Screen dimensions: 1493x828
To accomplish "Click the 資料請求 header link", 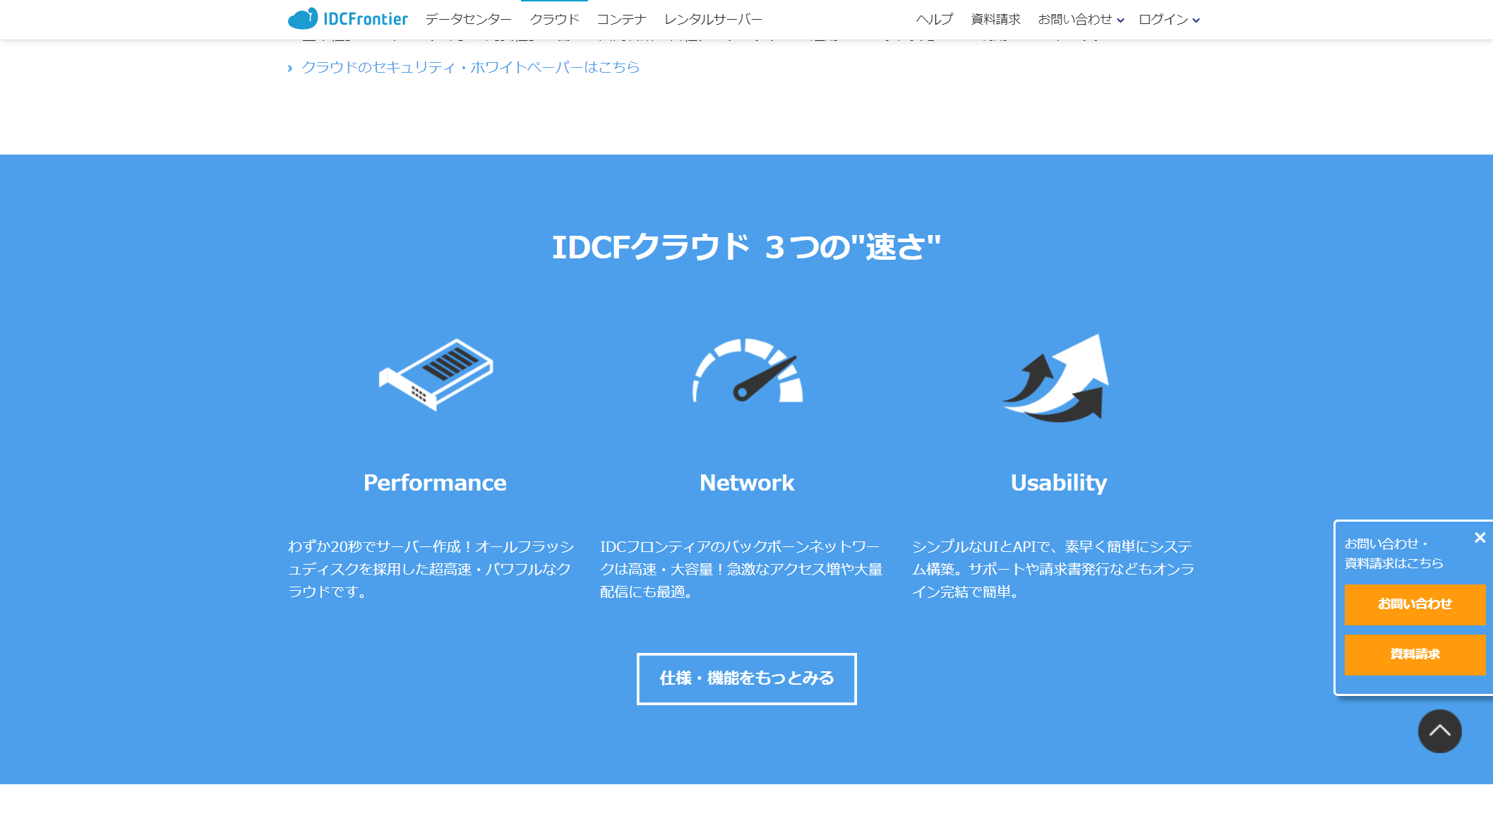I will coord(995,20).
